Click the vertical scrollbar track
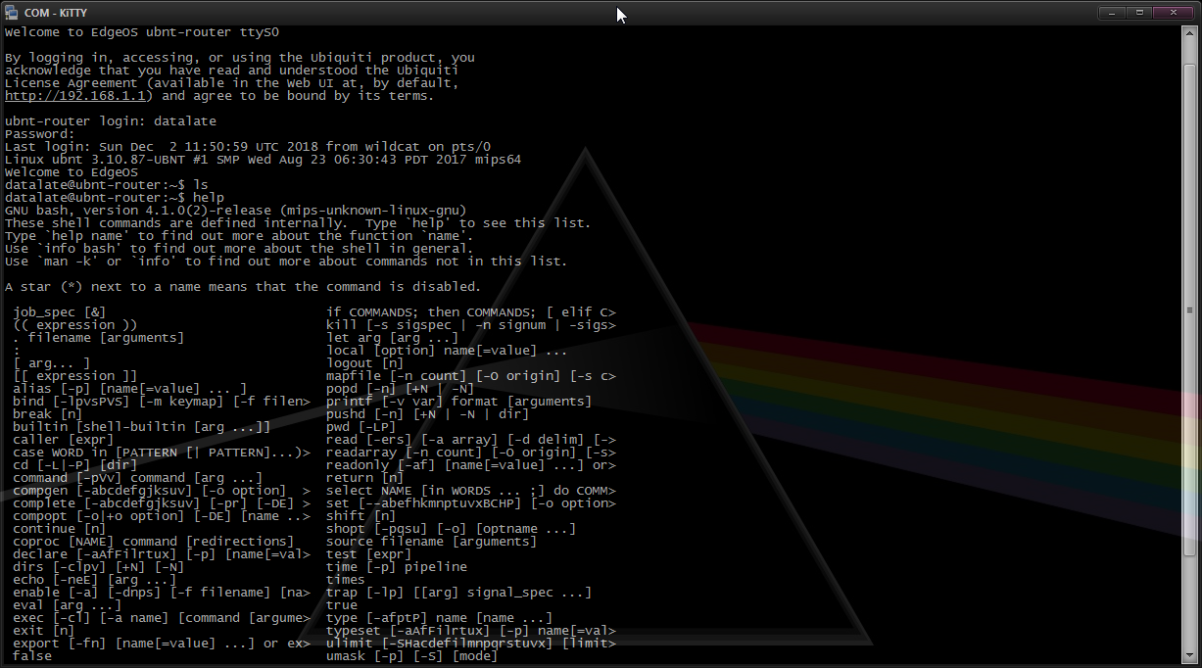The width and height of the screenshot is (1202, 668). coord(1188,343)
